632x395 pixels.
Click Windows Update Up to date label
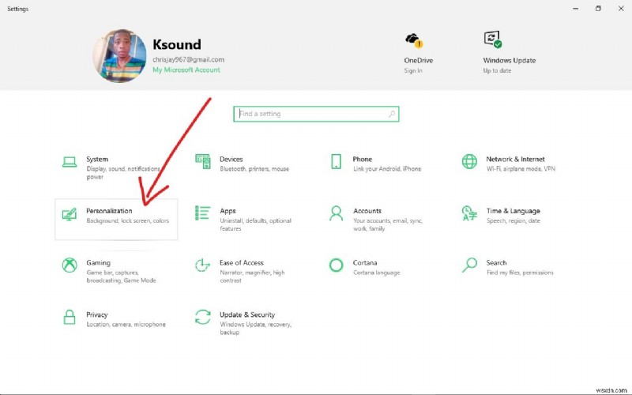coord(497,70)
